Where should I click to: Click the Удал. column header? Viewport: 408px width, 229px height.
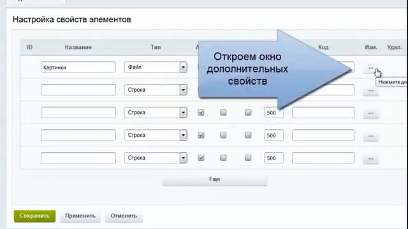(x=395, y=47)
